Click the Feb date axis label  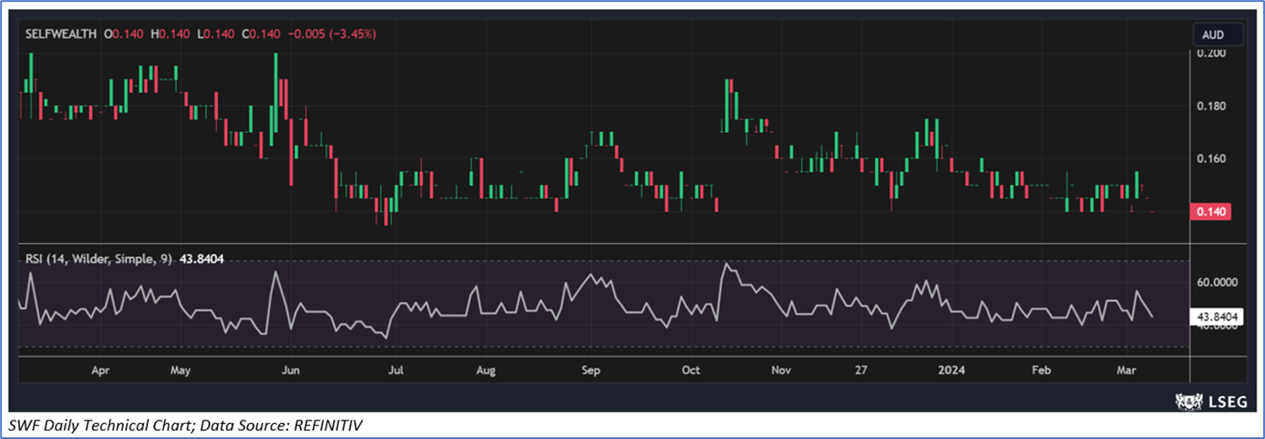(x=1041, y=370)
